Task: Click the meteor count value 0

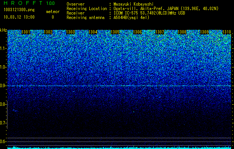Action: [53, 17]
